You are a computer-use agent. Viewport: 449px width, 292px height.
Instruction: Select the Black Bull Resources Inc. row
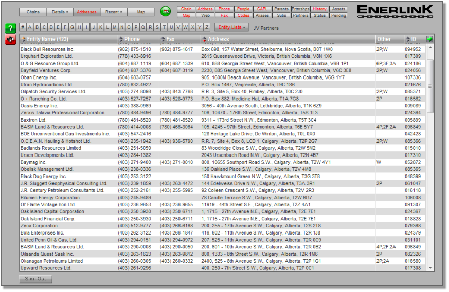click(223, 49)
